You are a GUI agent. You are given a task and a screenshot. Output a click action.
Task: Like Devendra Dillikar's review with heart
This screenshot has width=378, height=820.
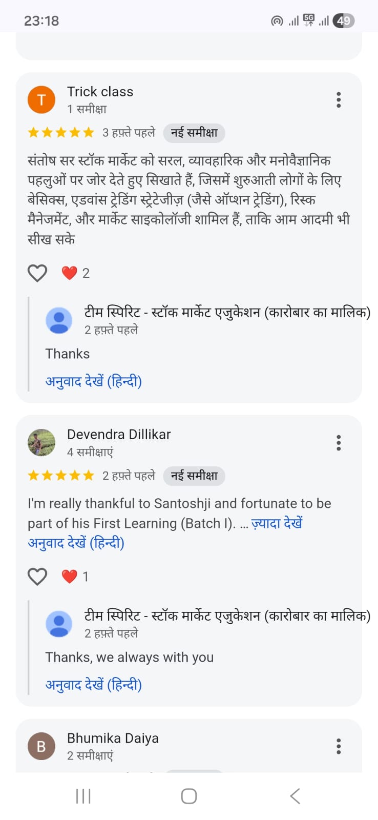click(37, 577)
